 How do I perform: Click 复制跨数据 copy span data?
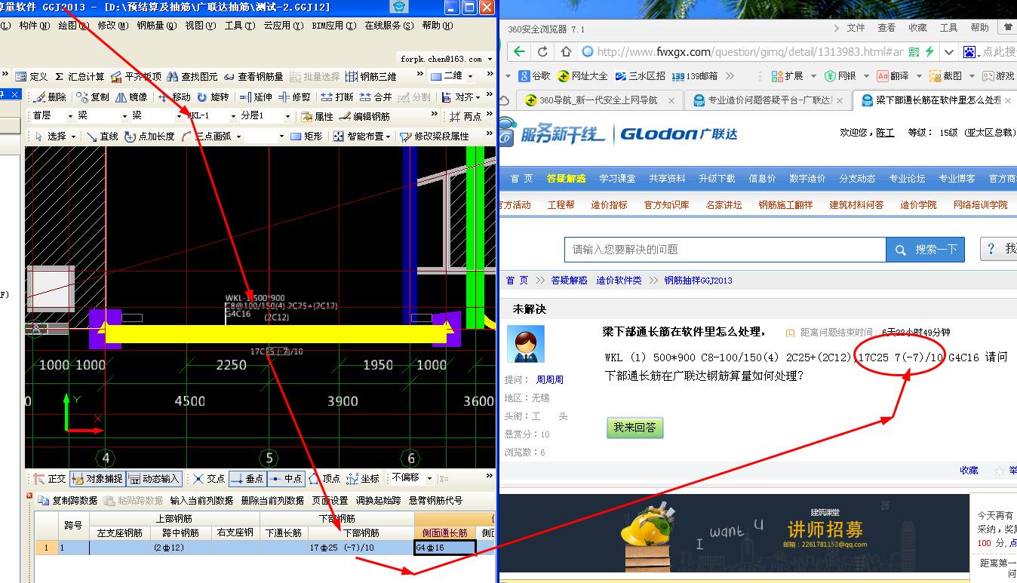(x=68, y=500)
